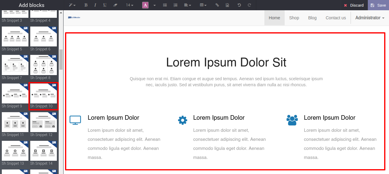Click the insert image icon
This screenshot has width=389, height=174.
[x=227, y=5]
